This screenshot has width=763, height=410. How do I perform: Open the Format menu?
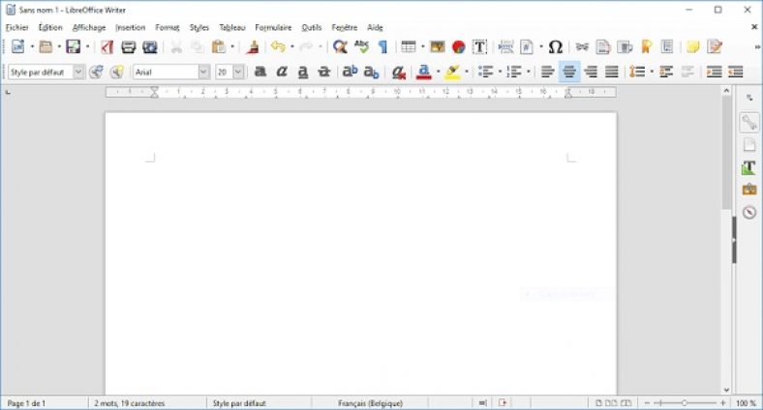(x=168, y=28)
